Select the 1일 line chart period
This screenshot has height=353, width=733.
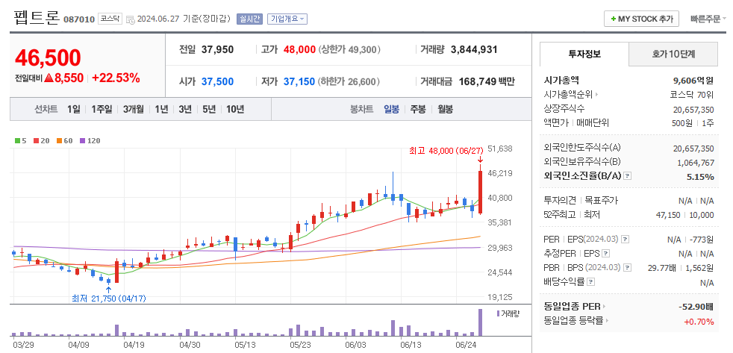coord(74,110)
